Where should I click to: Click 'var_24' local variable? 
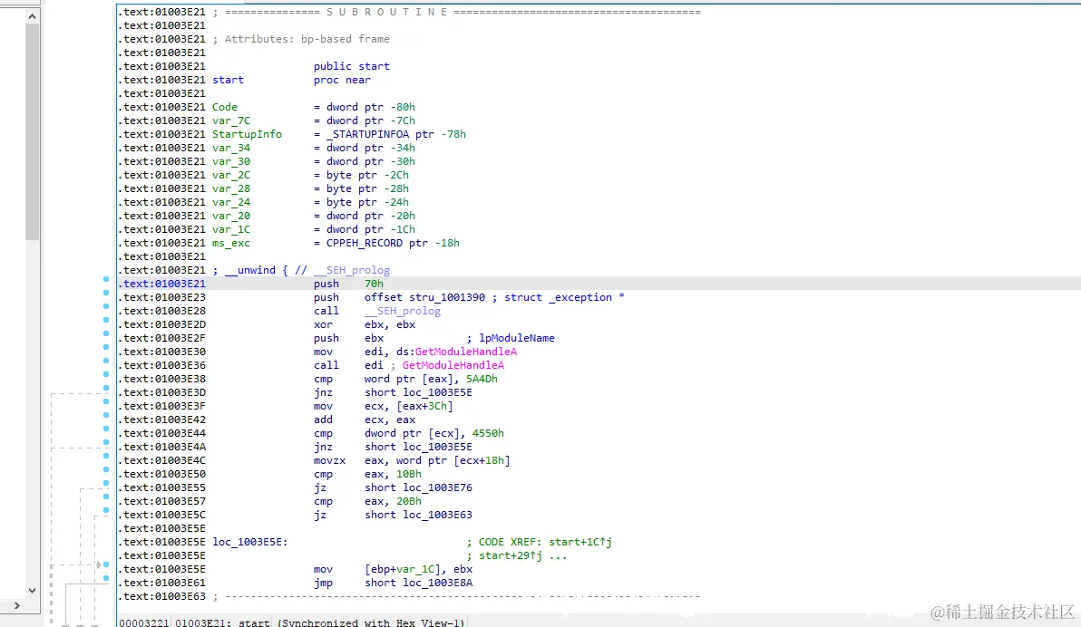231,203
